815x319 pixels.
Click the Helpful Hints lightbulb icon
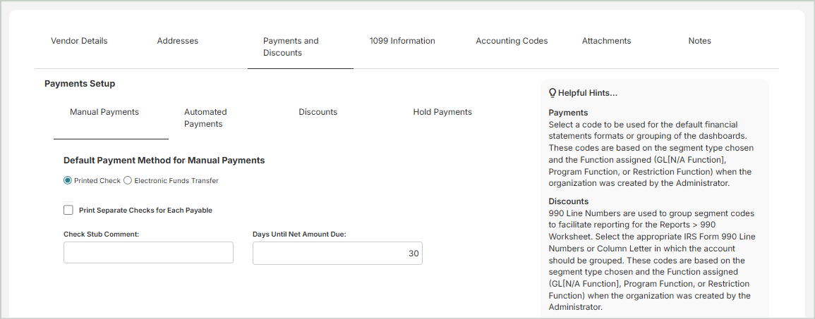[553, 93]
